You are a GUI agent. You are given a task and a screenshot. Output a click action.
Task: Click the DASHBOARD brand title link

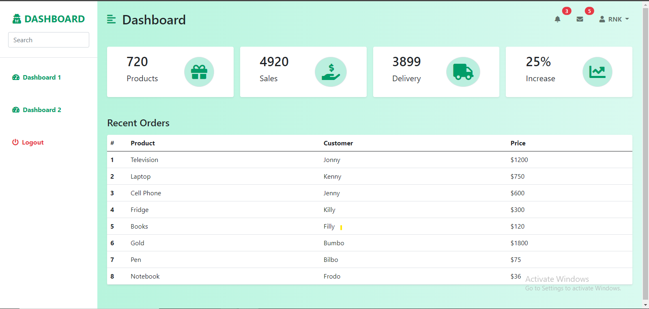pos(54,19)
